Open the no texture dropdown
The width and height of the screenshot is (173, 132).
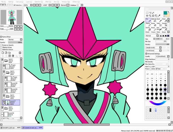153,51
